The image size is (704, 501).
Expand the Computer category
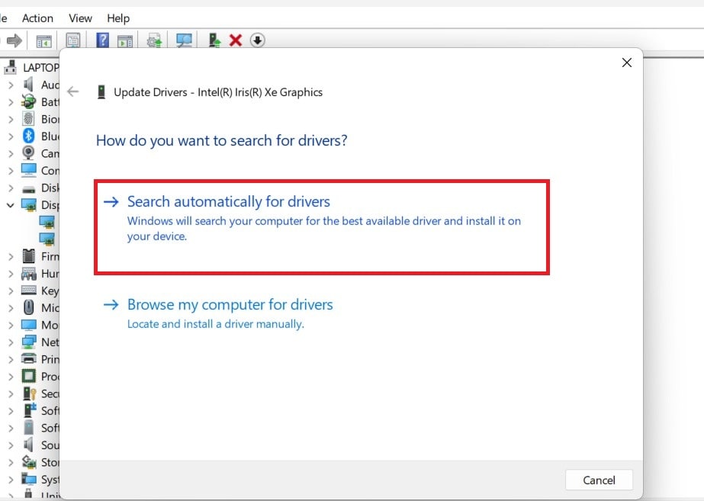pyautogui.click(x=11, y=171)
